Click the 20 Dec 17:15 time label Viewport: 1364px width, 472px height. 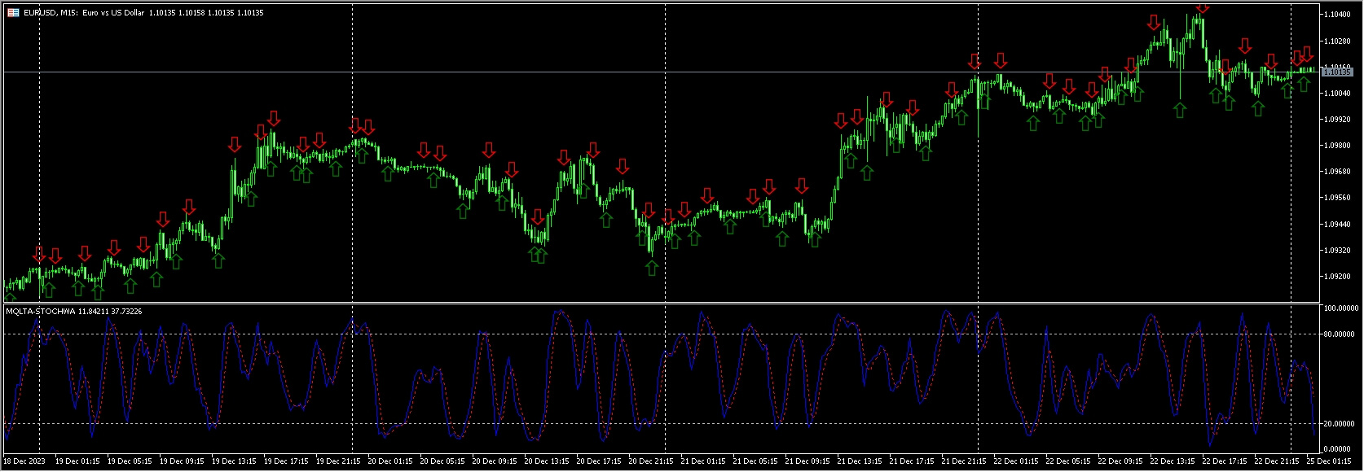599,461
